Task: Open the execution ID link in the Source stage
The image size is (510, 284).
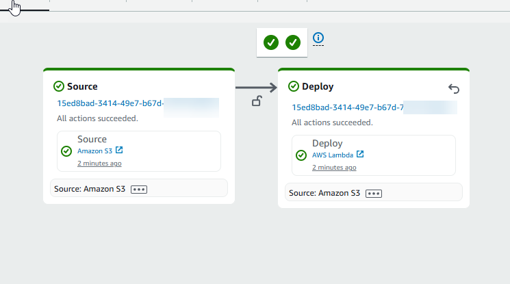Action: click(110, 103)
